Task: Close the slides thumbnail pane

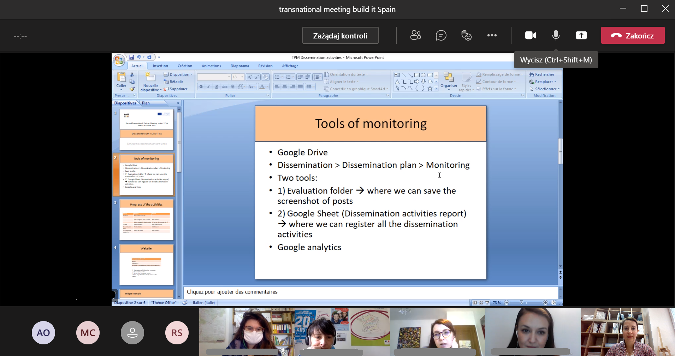Action: coord(178,103)
